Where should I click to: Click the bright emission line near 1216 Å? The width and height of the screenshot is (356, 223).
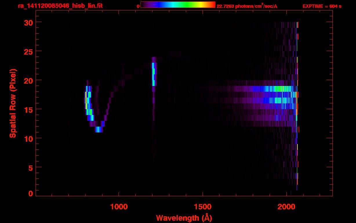click(154, 71)
